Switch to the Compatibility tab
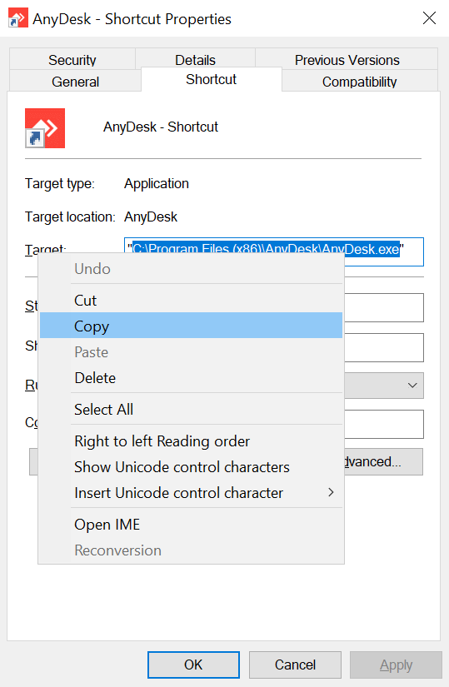449x687 pixels. [x=360, y=81]
